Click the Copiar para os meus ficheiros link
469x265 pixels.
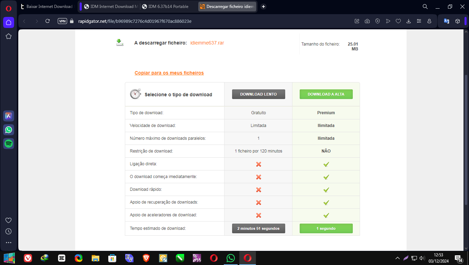(x=169, y=73)
